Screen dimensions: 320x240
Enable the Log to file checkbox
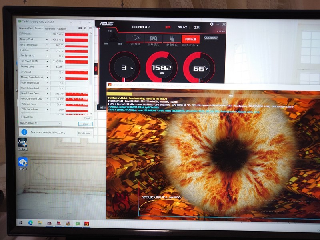click(x=22, y=117)
